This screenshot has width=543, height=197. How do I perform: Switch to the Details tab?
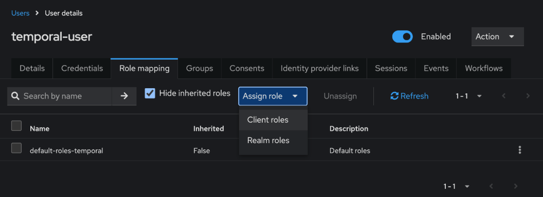pyautogui.click(x=32, y=68)
